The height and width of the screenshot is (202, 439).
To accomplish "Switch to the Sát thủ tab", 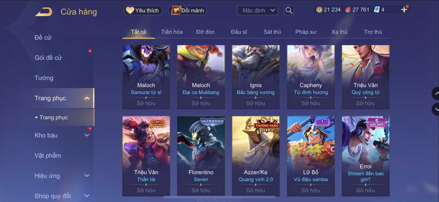I will (x=272, y=32).
